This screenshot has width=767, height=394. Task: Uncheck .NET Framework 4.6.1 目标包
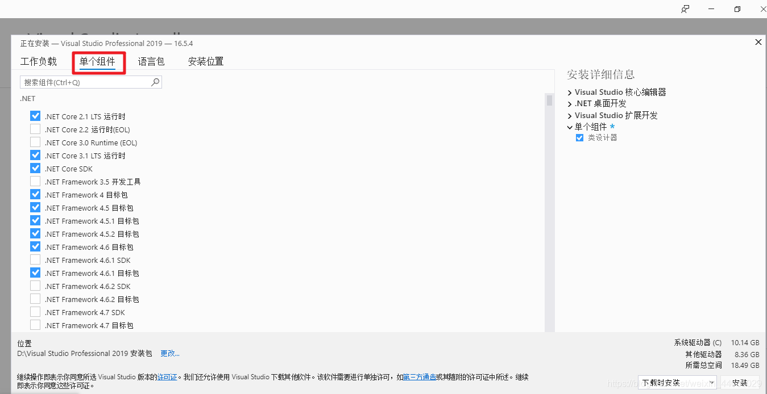click(35, 273)
